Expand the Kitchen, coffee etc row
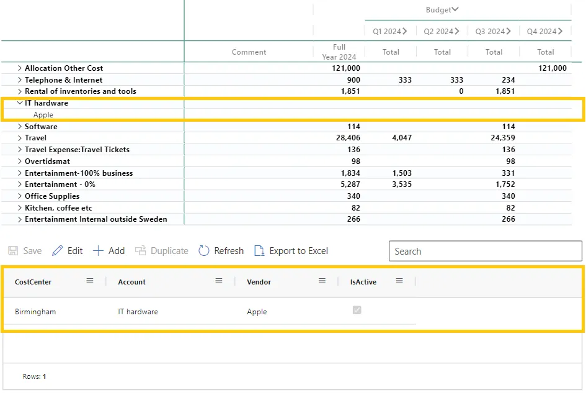The height and width of the screenshot is (395, 586). click(x=20, y=208)
